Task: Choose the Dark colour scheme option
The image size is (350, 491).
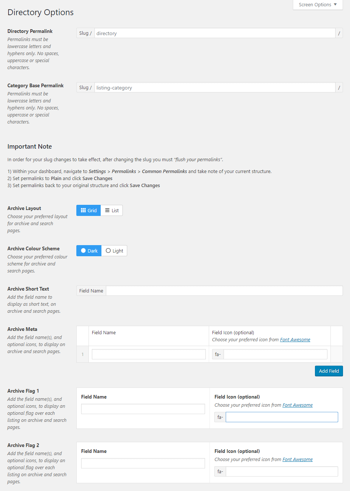Action: (x=89, y=250)
